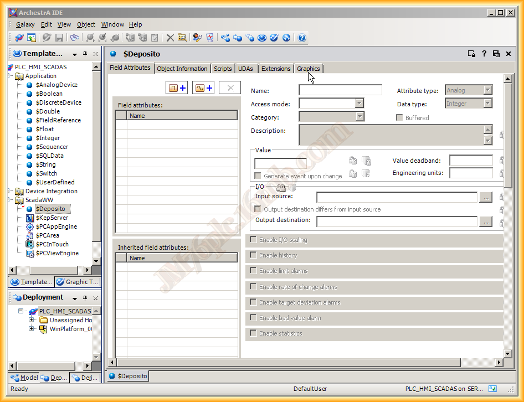Viewport: 524px width, 402px height.
Task: Click the Save disk icon in toolbar
Action: click(x=59, y=38)
